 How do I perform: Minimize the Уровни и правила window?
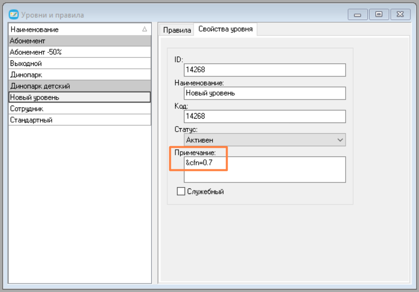click(358, 15)
